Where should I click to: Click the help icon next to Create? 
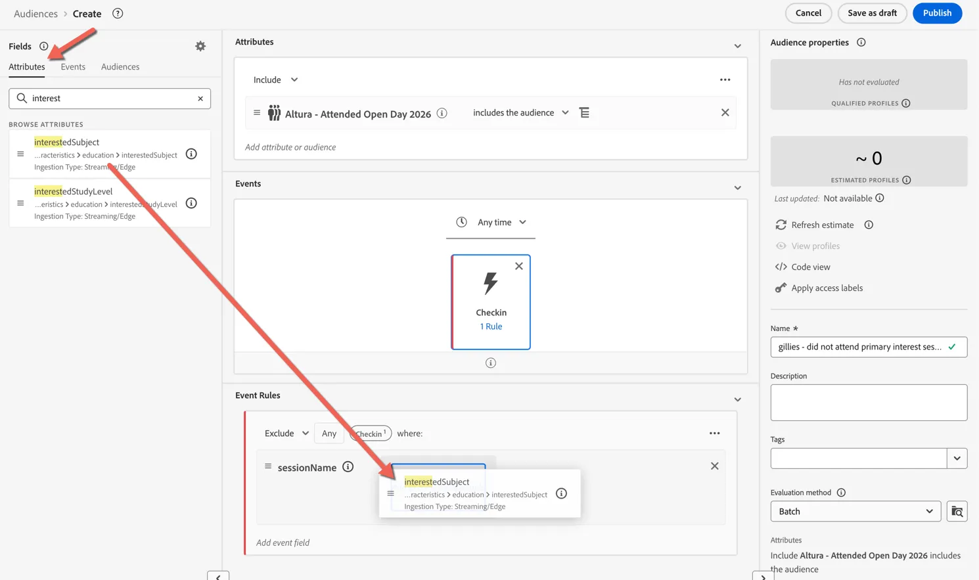click(118, 13)
